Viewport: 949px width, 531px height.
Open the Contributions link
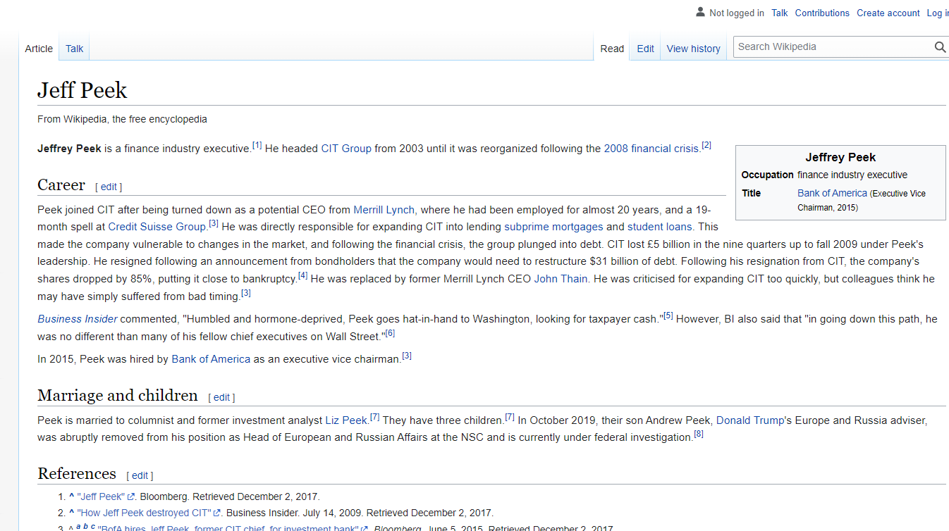[x=822, y=13]
